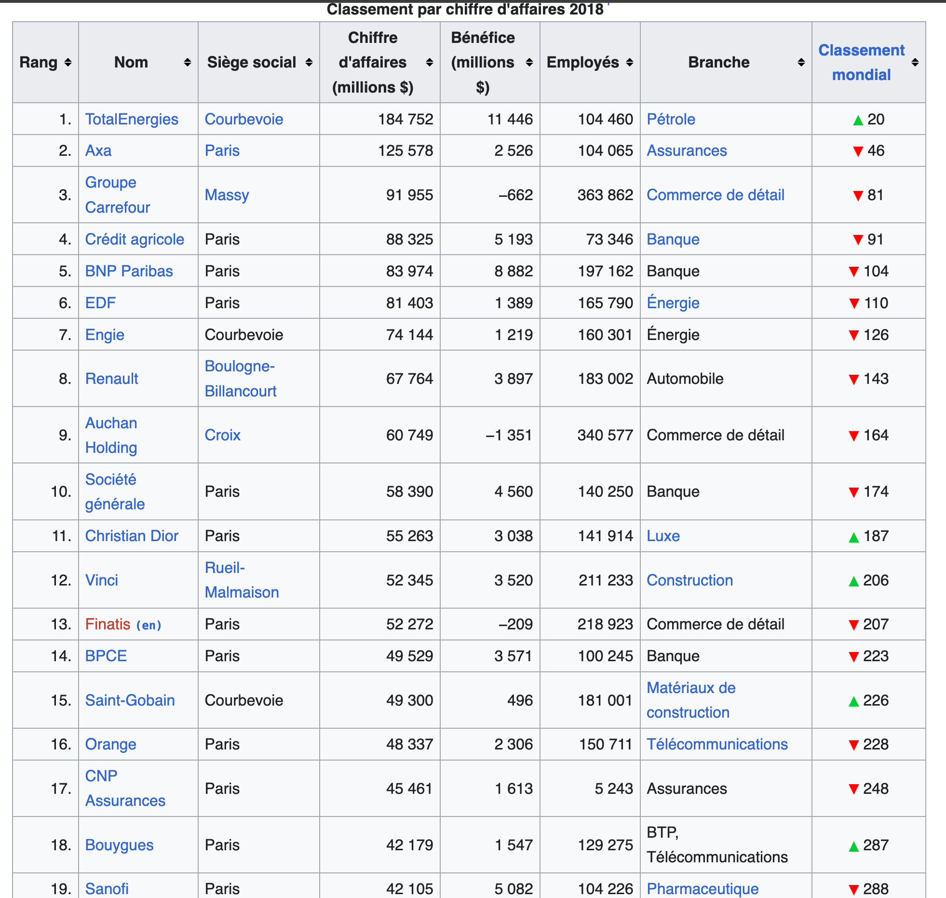Open the Croix city link

(222, 435)
